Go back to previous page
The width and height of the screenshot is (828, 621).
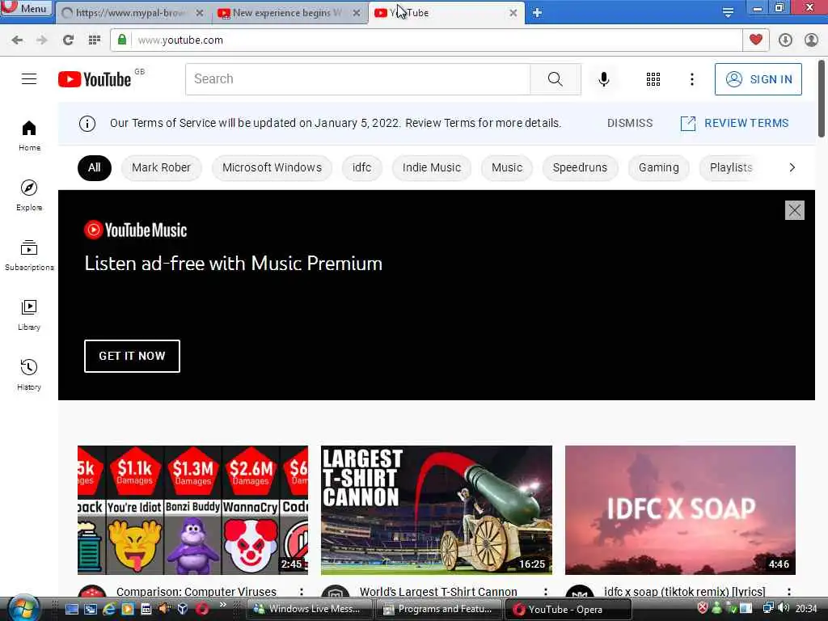17,40
